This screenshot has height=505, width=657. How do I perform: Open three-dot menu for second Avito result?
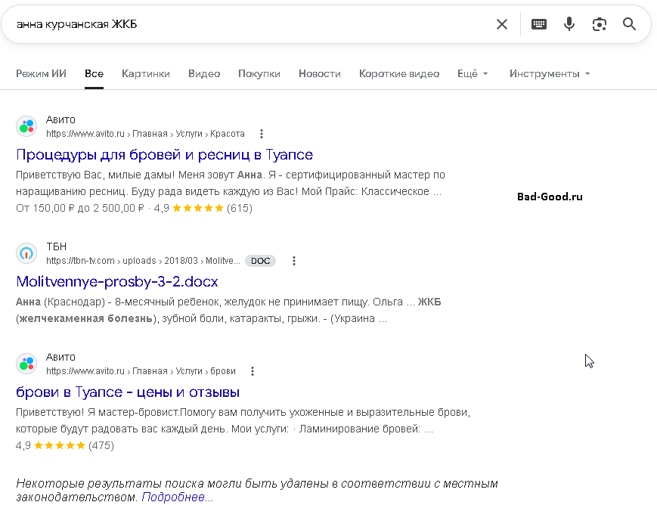click(253, 371)
